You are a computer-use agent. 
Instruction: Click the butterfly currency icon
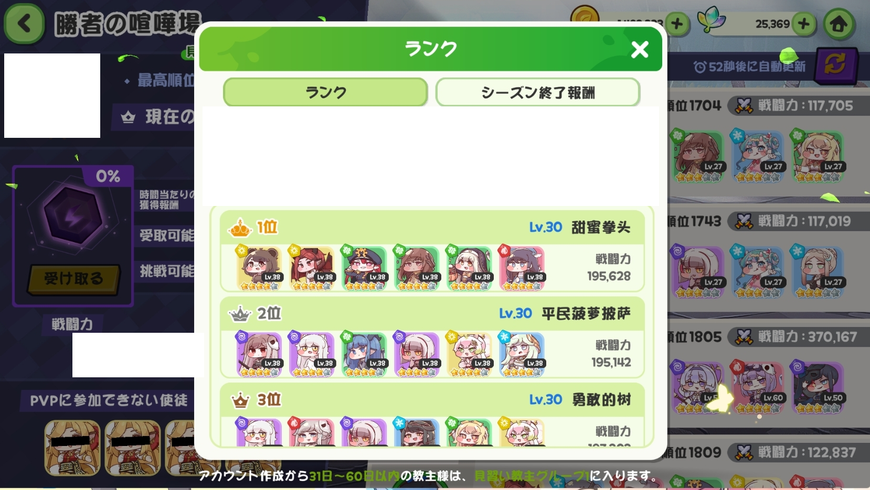point(712,21)
